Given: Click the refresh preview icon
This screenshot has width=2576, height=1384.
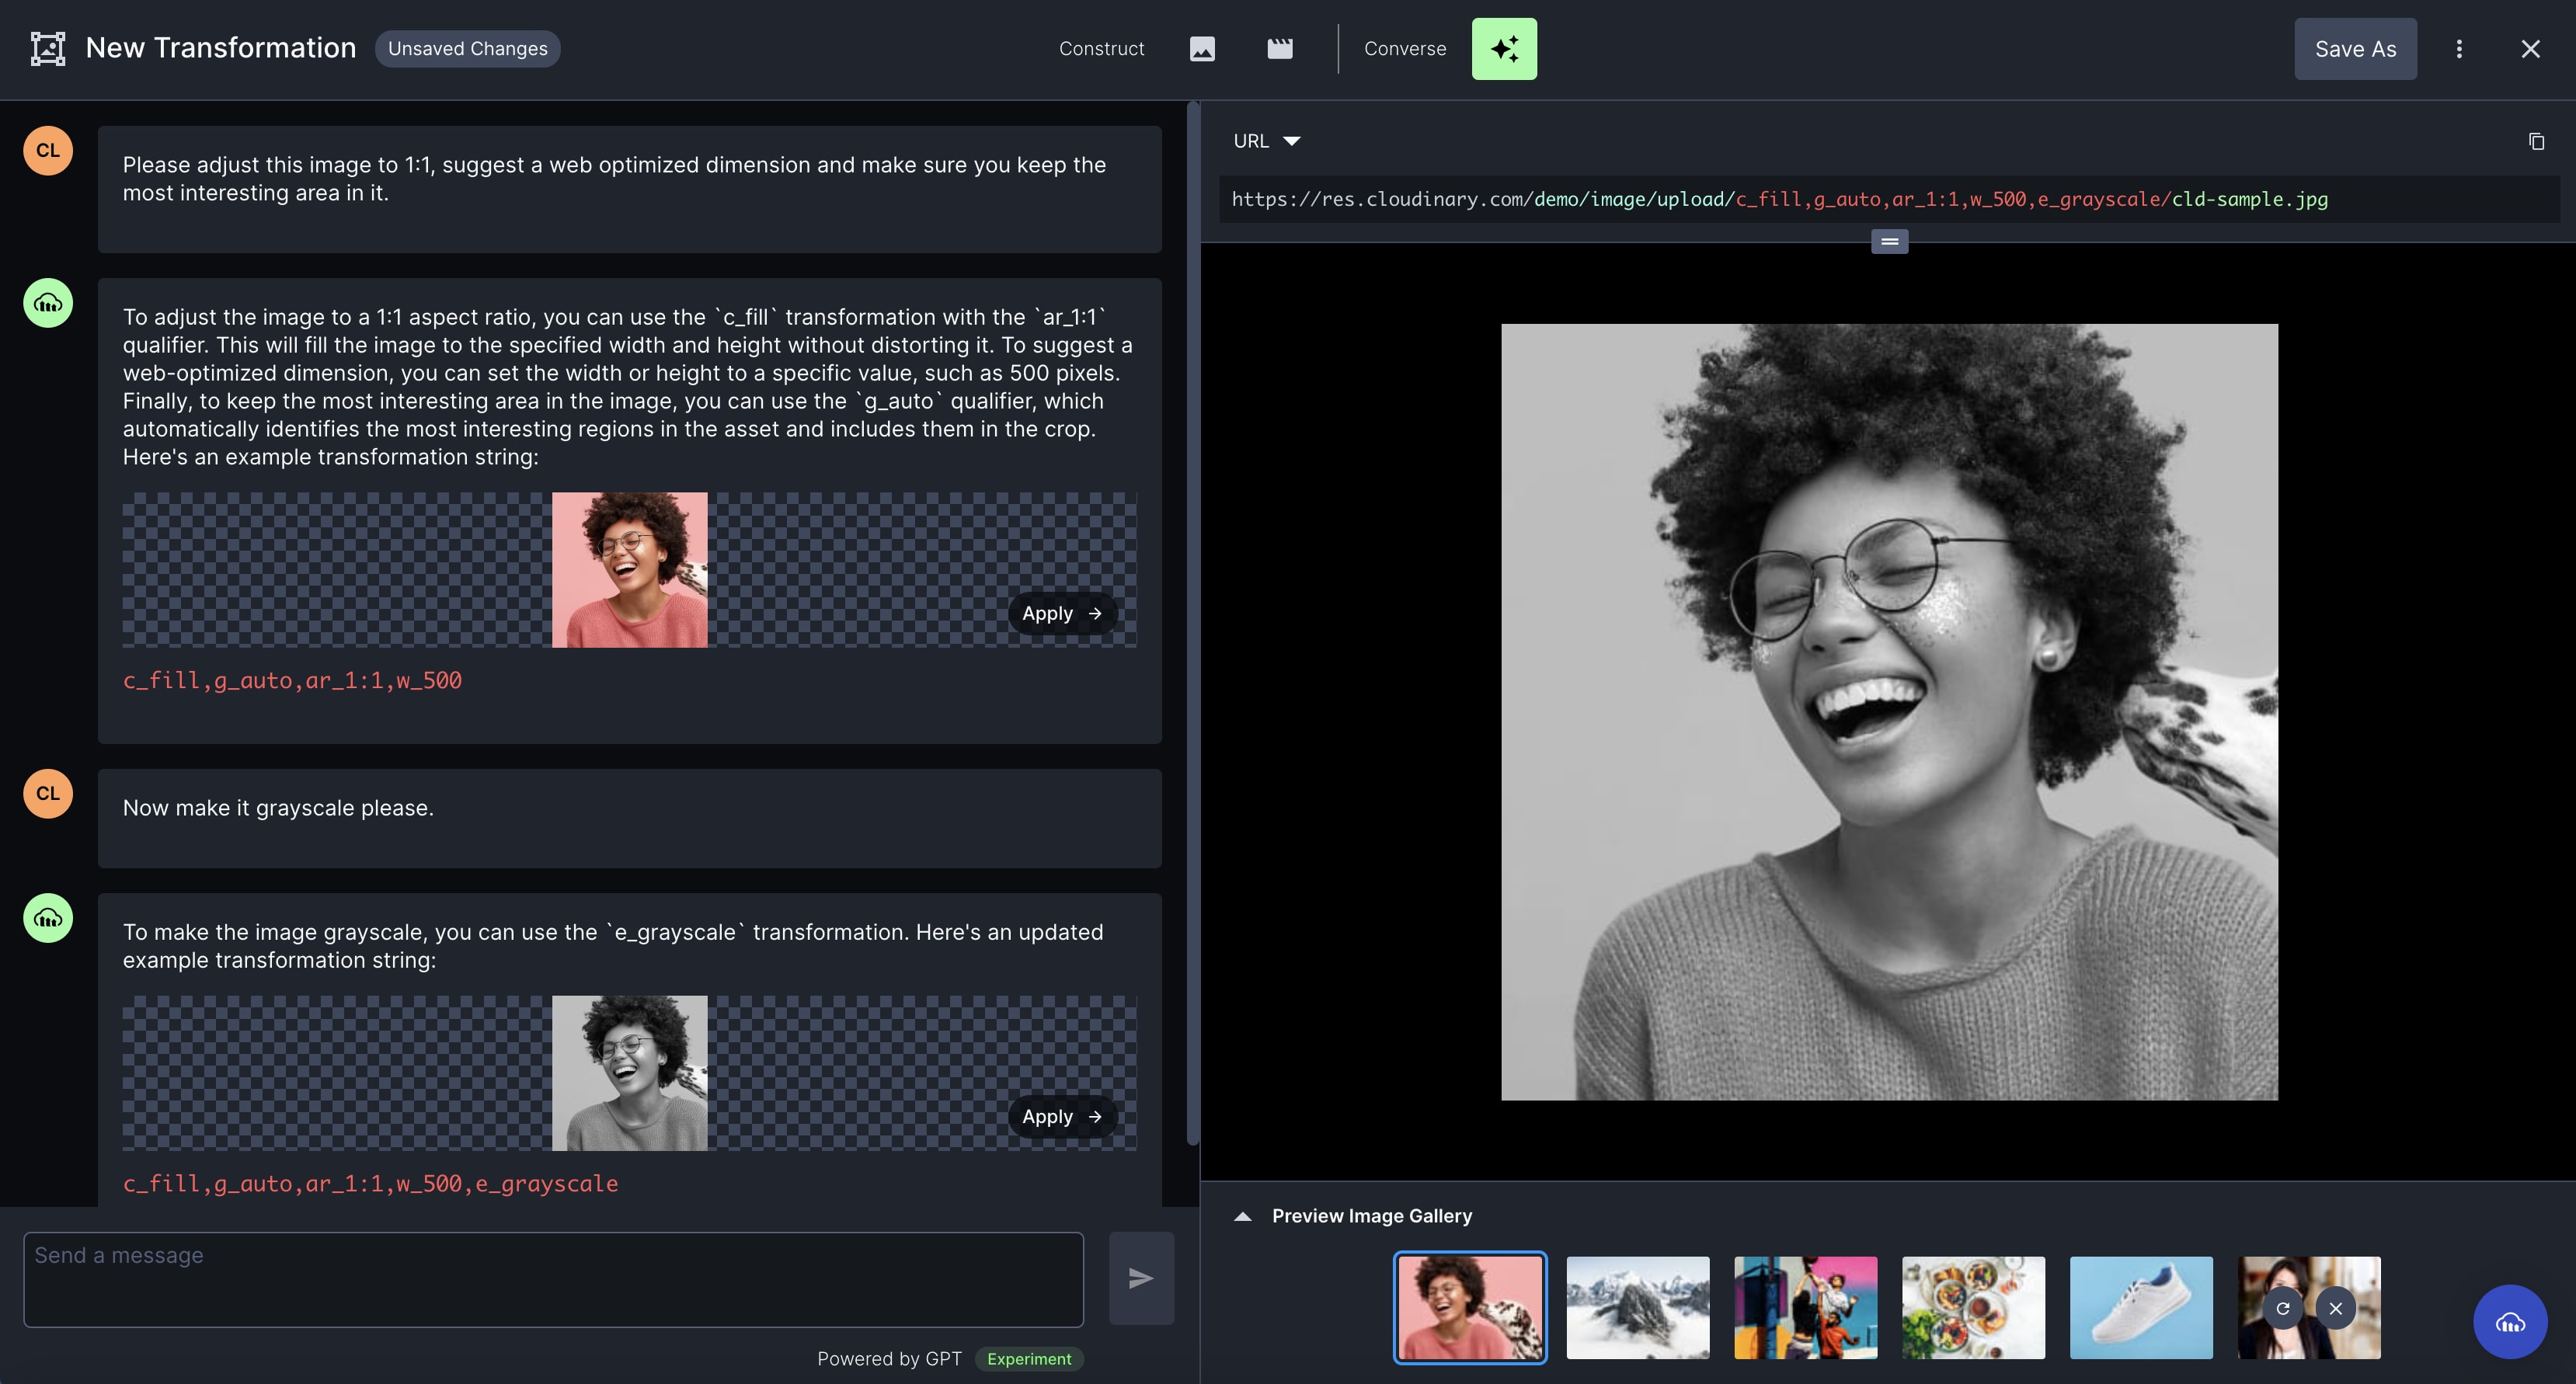Looking at the screenshot, I should 2283,1307.
